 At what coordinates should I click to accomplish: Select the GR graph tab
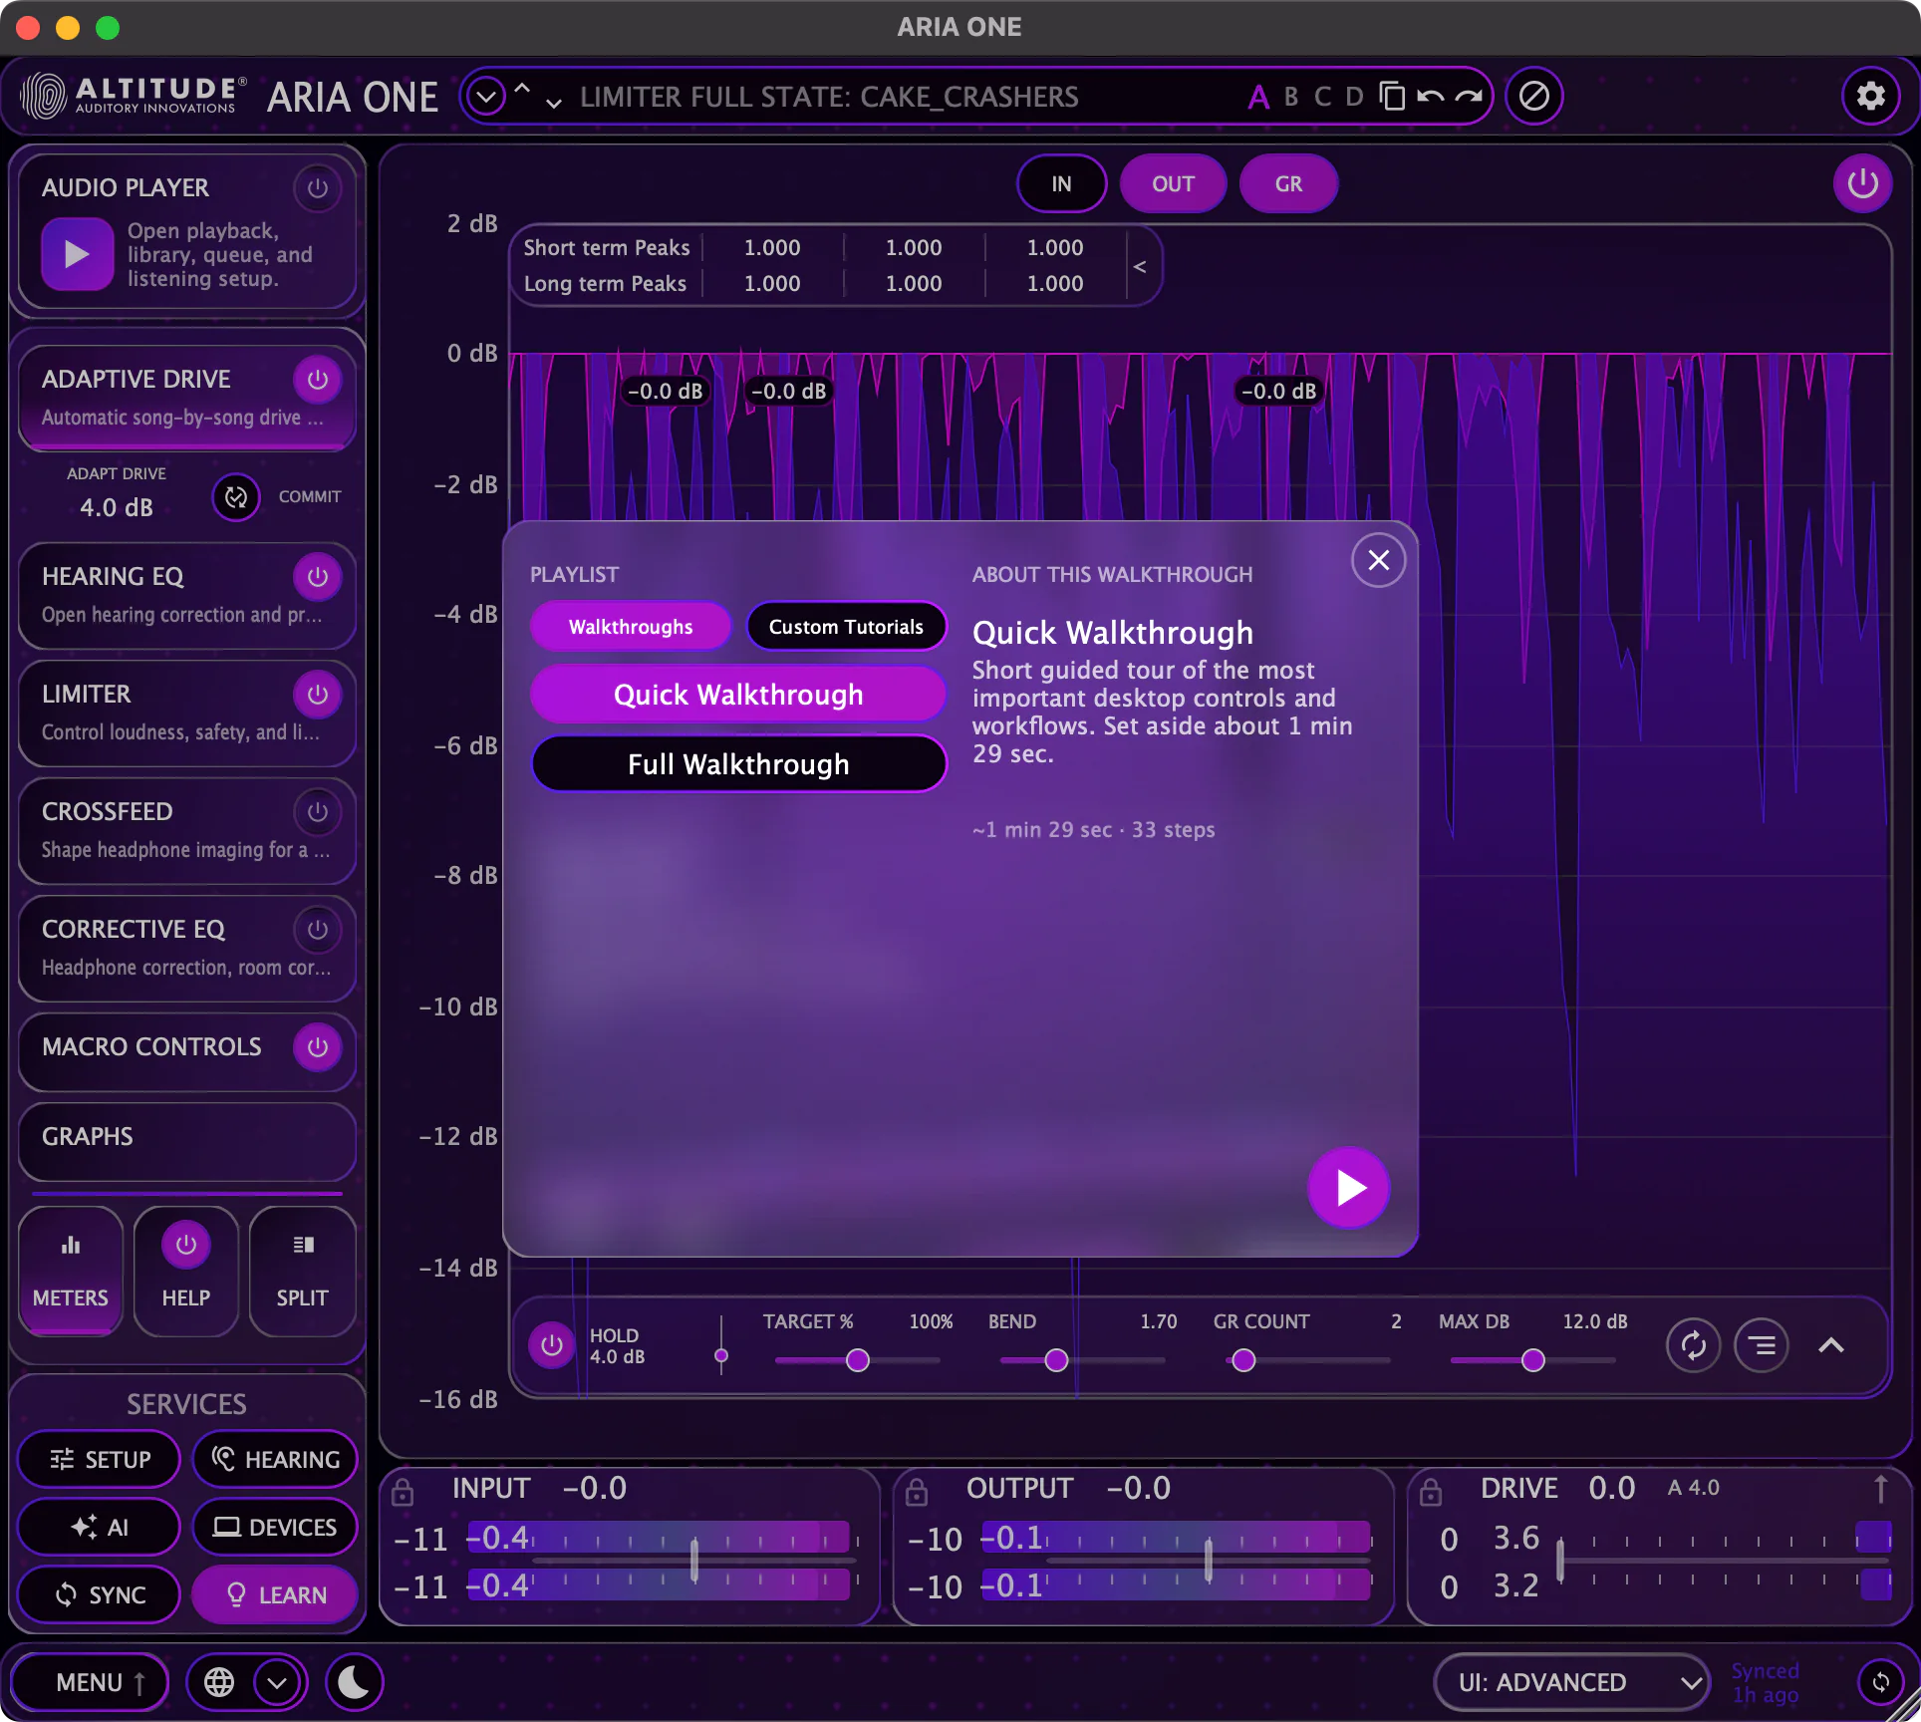[x=1288, y=183]
